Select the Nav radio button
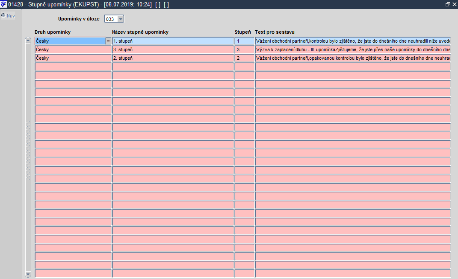This screenshot has height=279, width=458. (3, 15)
